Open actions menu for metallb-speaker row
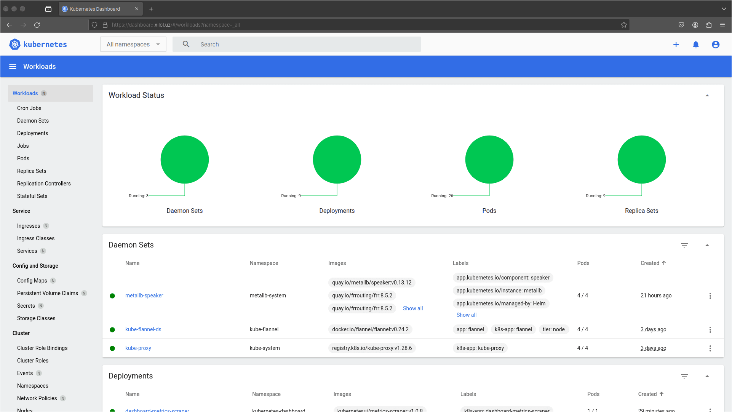 710,296
